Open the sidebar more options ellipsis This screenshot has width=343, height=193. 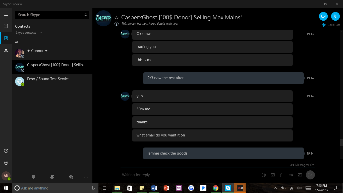click(x=86, y=177)
